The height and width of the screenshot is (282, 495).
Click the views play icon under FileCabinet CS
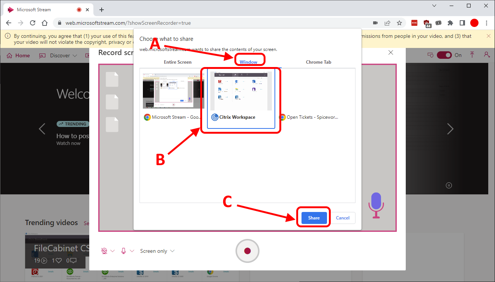pyautogui.click(x=44, y=260)
